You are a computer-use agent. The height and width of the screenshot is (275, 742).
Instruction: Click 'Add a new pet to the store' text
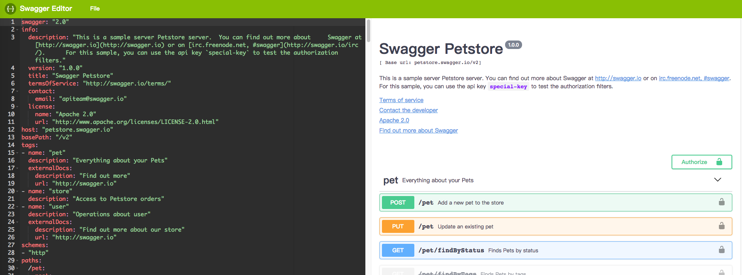[x=471, y=203]
